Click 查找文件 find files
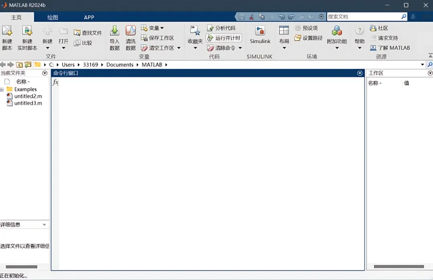The height and width of the screenshot is (280, 433). point(88,33)
